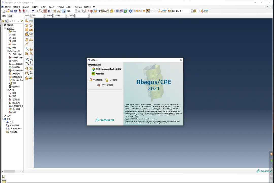This screenshot has height=183, width=274.
Task: Collapse the Model-1 tree node
Action: pos(5,28)
